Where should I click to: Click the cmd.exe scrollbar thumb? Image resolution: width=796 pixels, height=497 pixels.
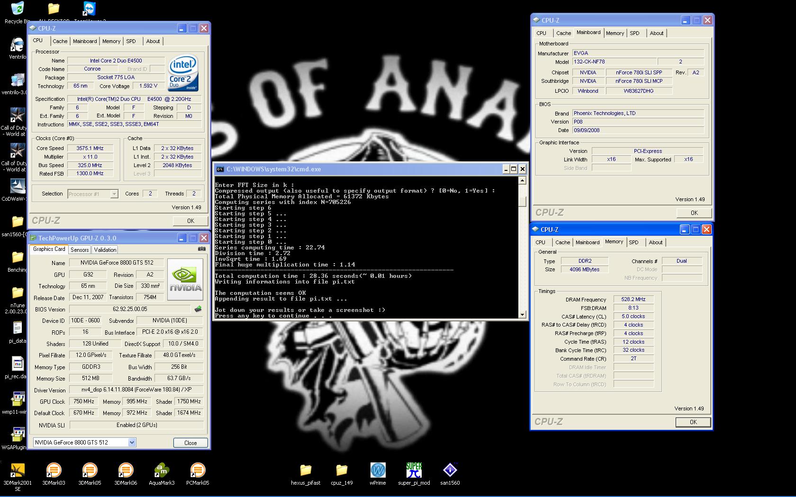click(522, 201)
